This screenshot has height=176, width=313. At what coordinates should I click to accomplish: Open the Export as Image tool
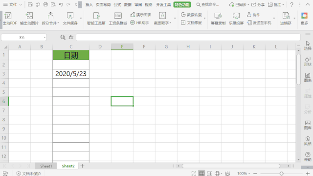pyautogui.click(x=29, y=16)
